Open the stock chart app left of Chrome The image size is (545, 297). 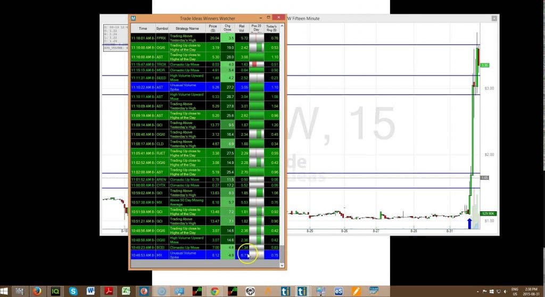point(197,291)
